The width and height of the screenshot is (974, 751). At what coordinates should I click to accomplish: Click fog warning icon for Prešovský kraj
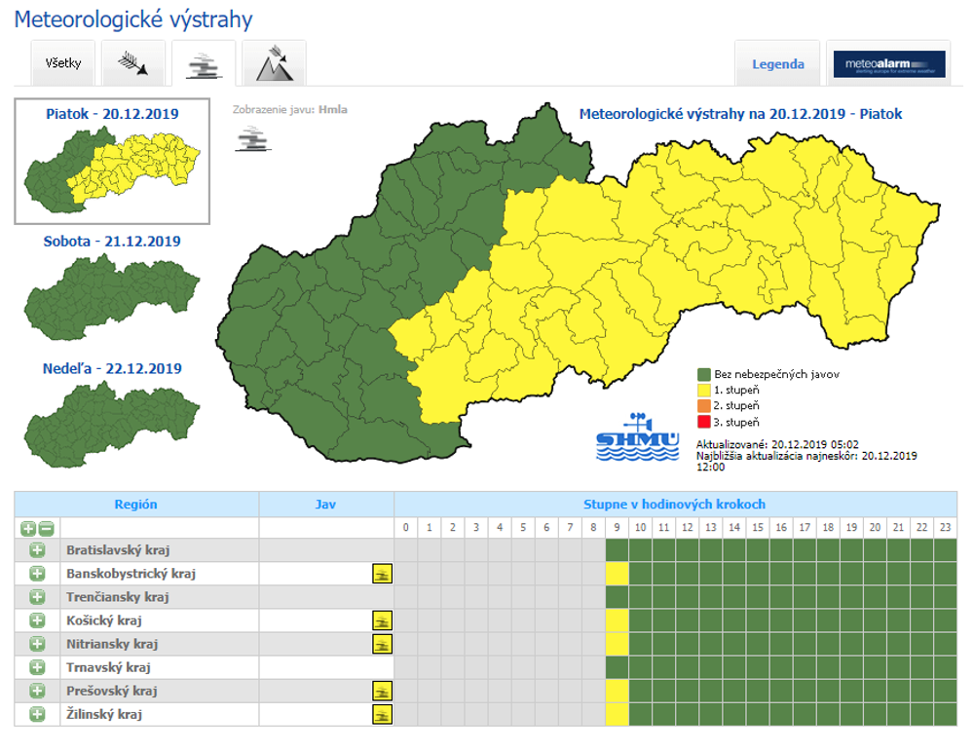coord(382,691)
